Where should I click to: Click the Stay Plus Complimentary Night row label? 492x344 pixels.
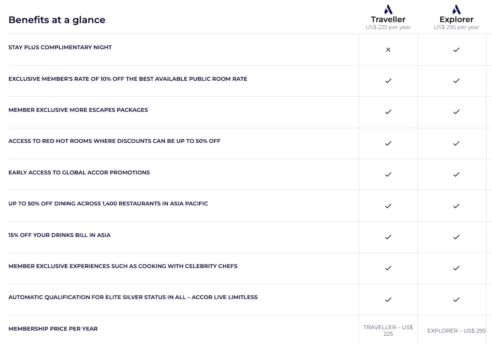(x=60, y=47)
